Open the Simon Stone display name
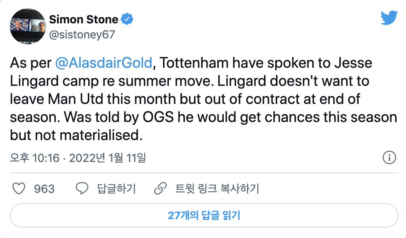 coord(84,19)
